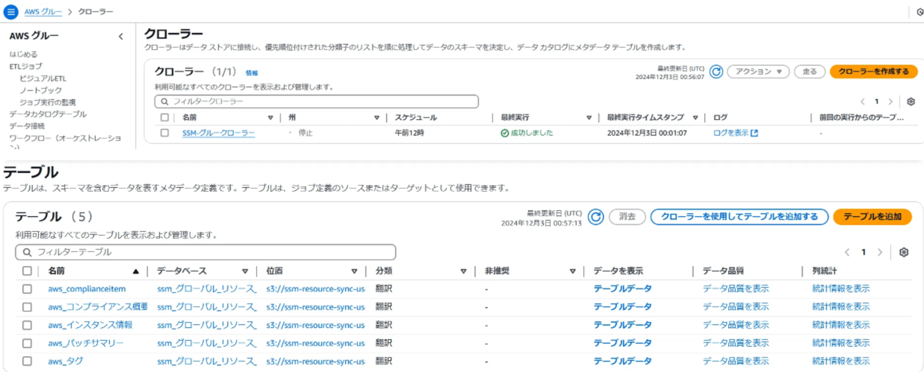Go to previous page of crawlers

click(x=862, y=101)
